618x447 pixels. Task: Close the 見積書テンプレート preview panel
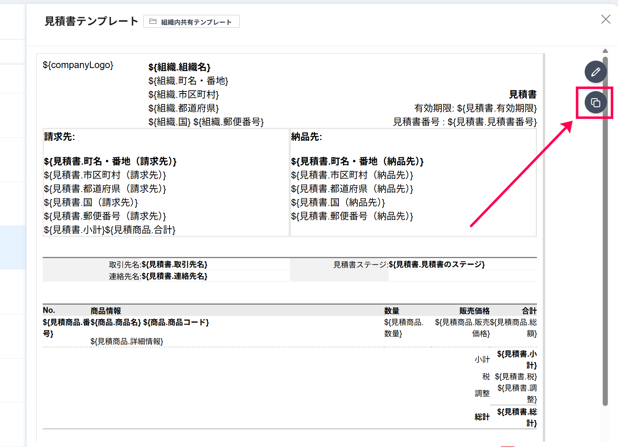tap(605, 19)
